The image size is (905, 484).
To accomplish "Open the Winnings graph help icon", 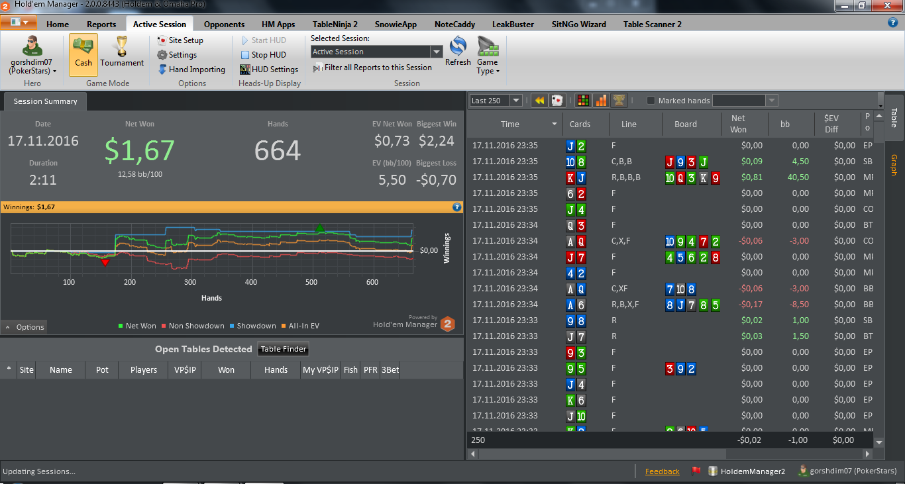I will click(456, 207).
